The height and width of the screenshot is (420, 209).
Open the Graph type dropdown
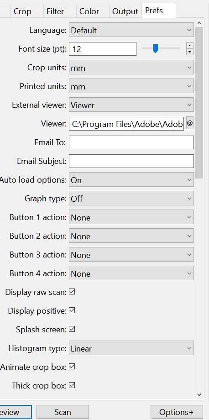point(131,199)
